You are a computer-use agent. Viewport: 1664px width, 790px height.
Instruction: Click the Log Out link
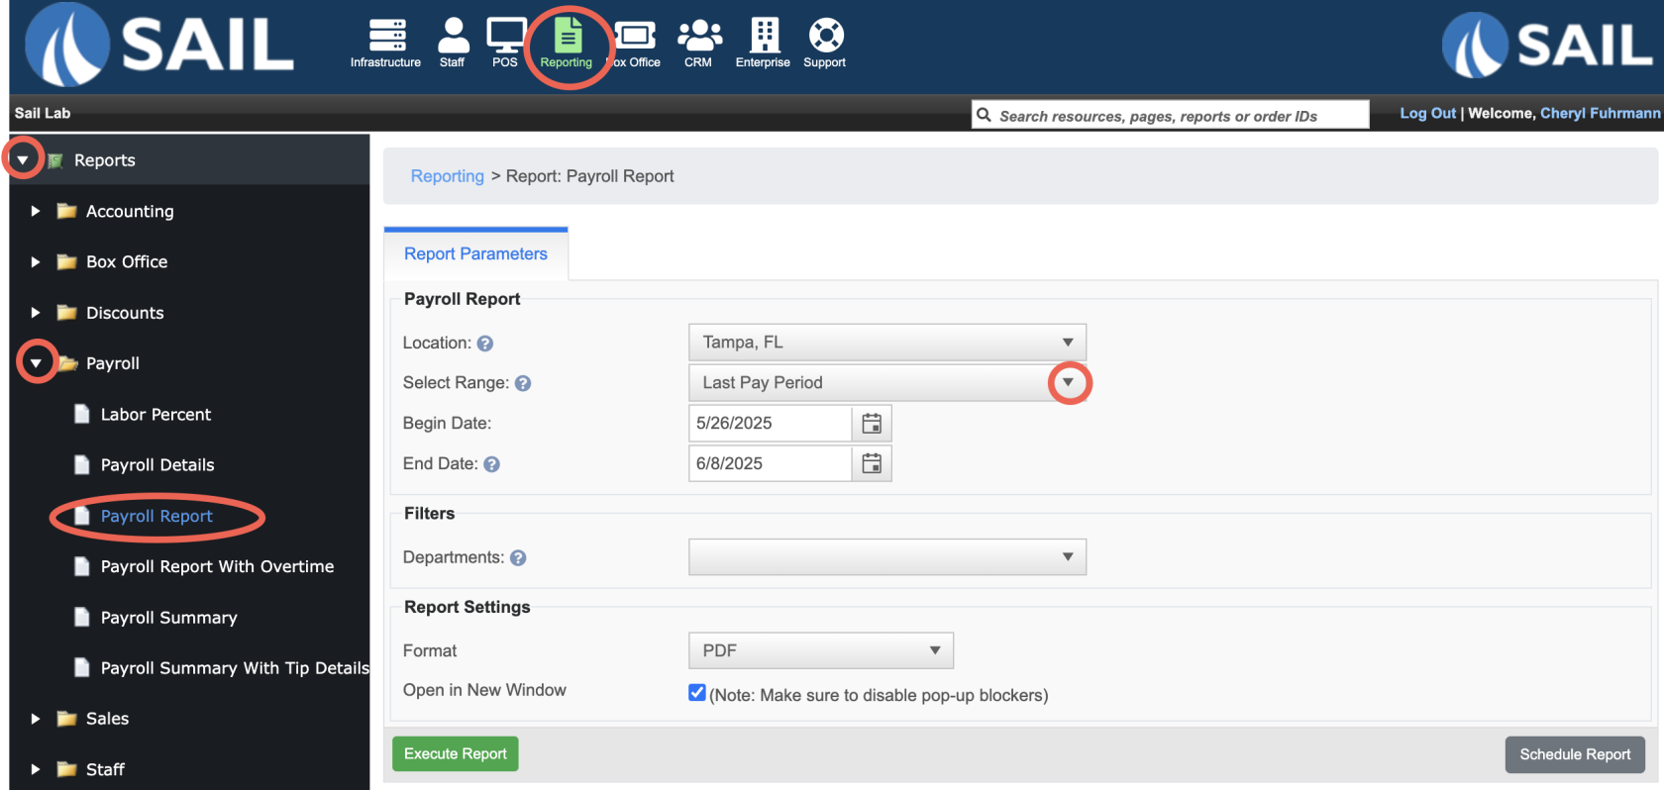click(1427, 113)
